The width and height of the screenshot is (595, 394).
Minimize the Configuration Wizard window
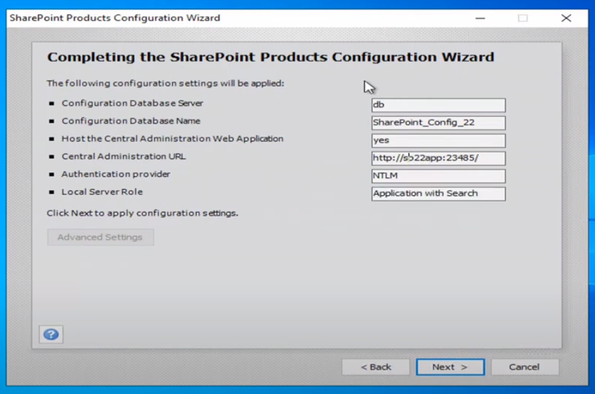point(479,18)
